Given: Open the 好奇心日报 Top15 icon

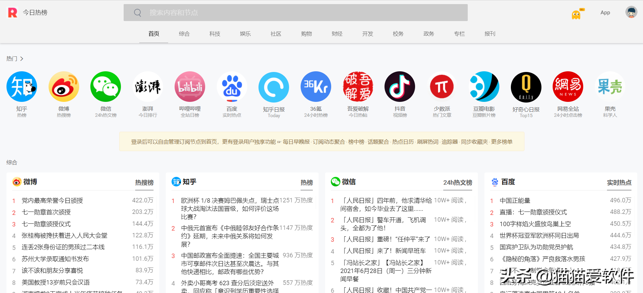Looking at the screenshot, I should point(526,87).
